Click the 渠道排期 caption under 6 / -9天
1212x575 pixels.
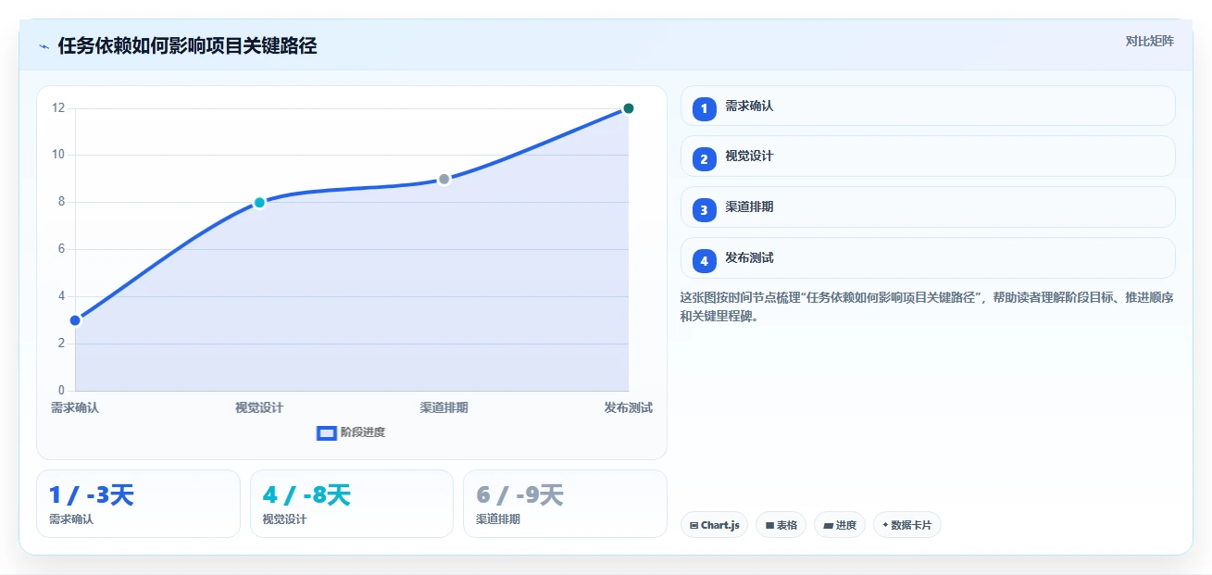coord(498,519)
